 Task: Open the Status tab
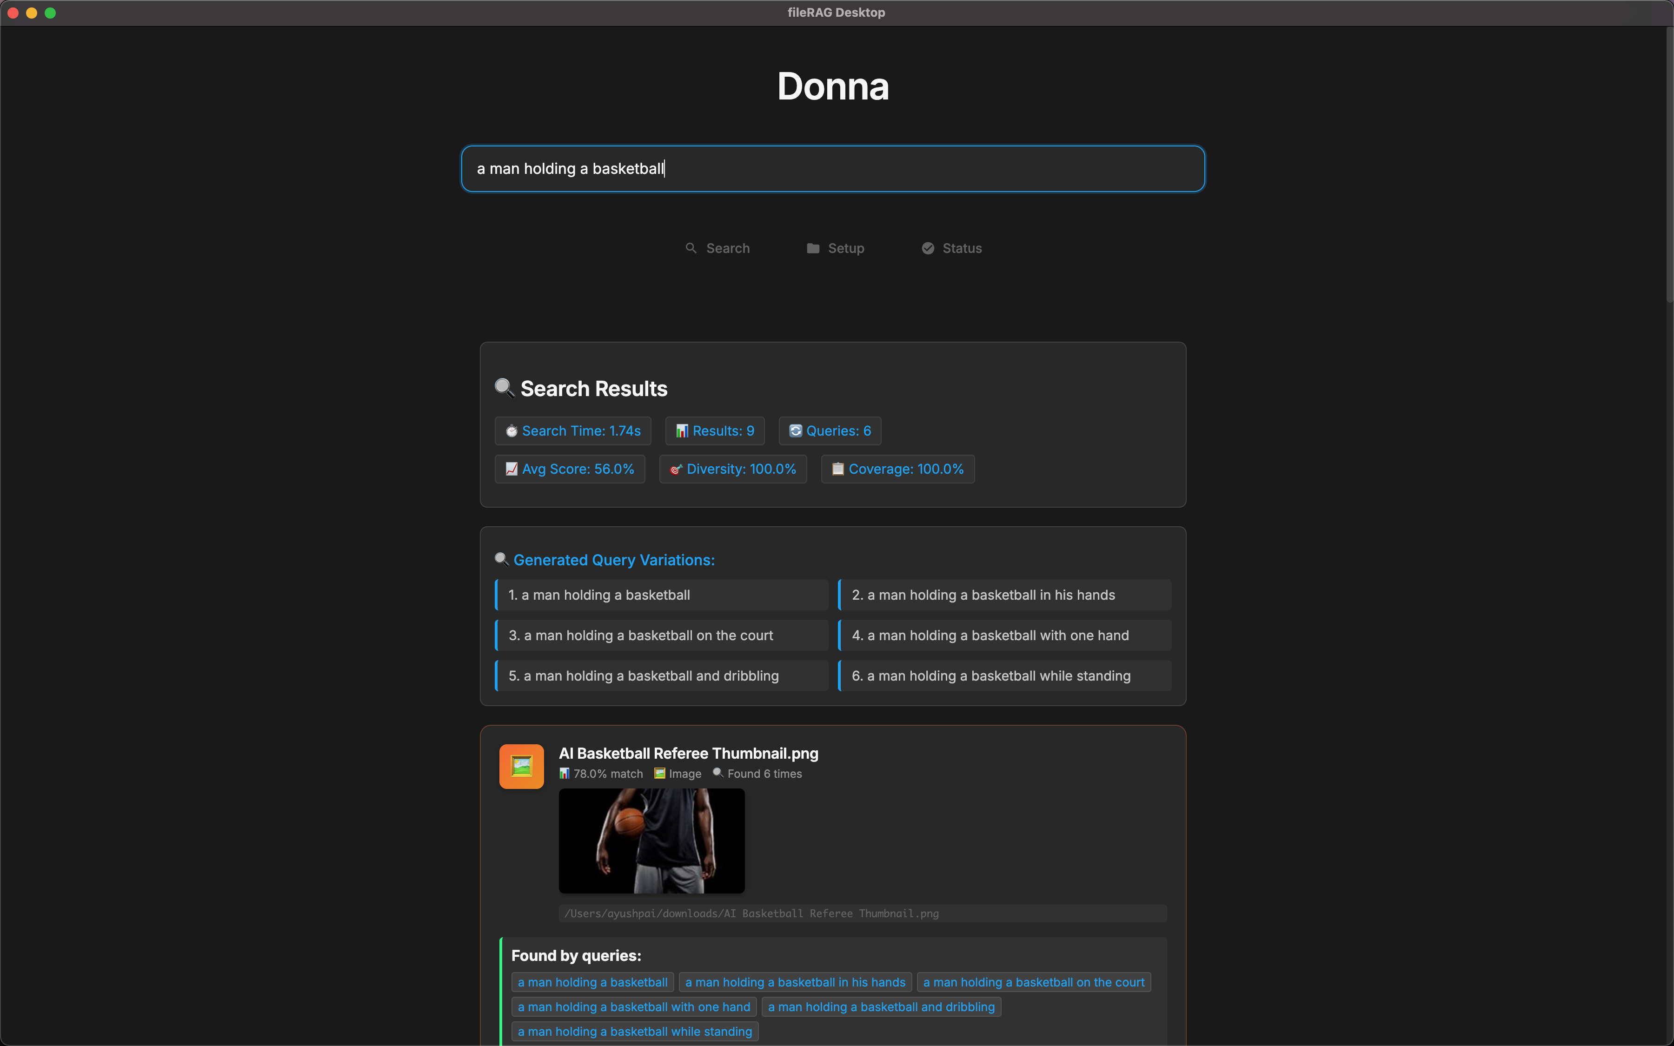click(952, 248)
